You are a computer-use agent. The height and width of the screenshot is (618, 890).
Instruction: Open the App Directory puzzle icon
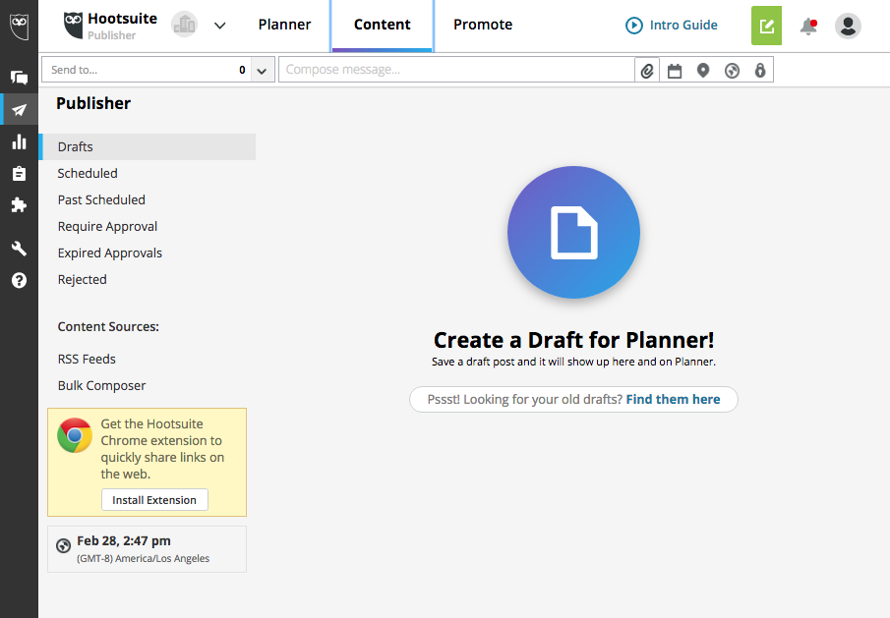click(20, 204)
